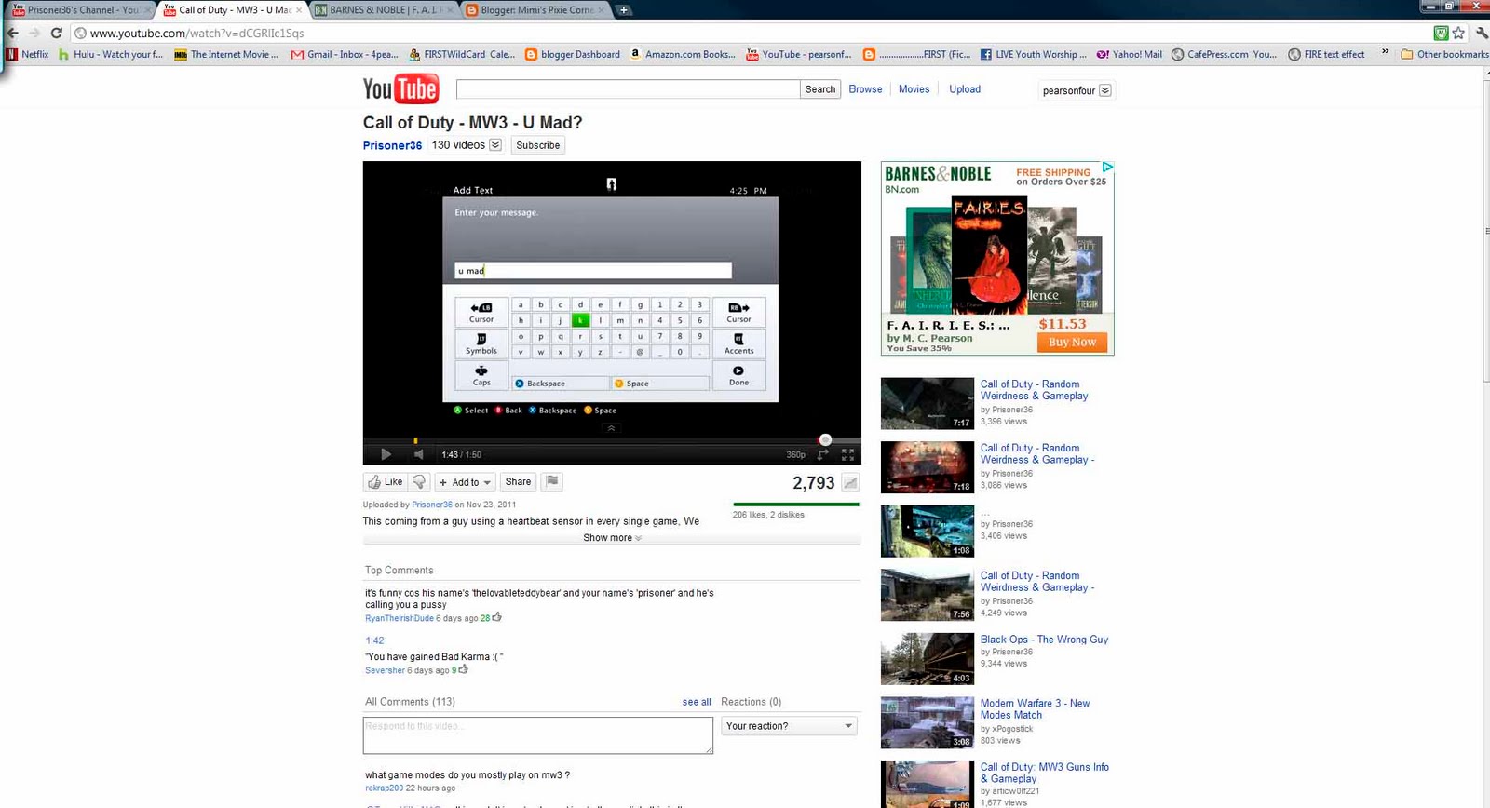This screenshot has width=1490, height=808.
Task: Open RyanTheIrishDude's profile link
Action: click(400, 618)
